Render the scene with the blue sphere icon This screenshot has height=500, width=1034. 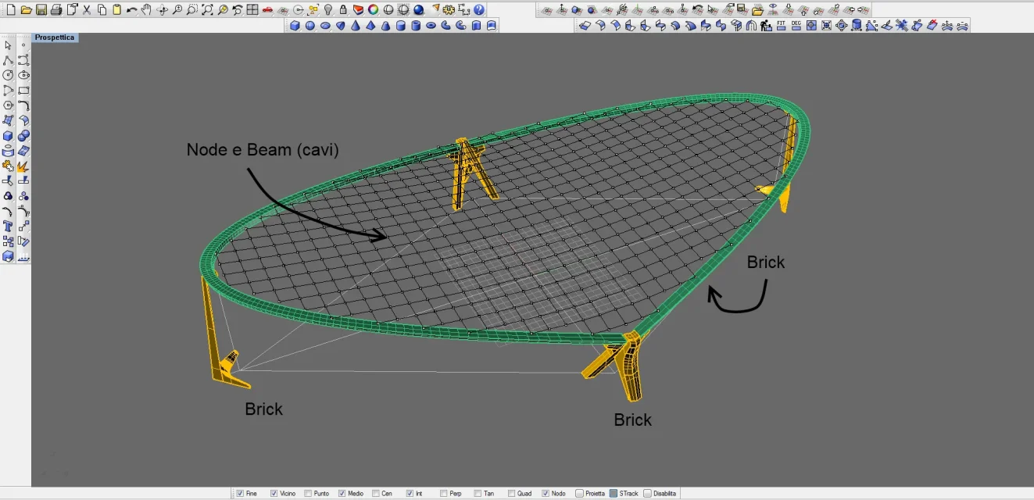pos(419,10)
